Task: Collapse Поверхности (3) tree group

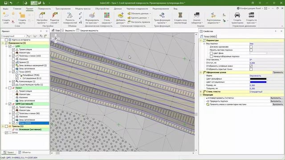Action: tap(3, 43)
